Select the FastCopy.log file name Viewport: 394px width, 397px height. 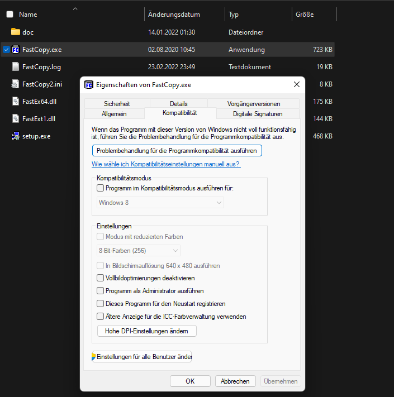coord(41,67)
